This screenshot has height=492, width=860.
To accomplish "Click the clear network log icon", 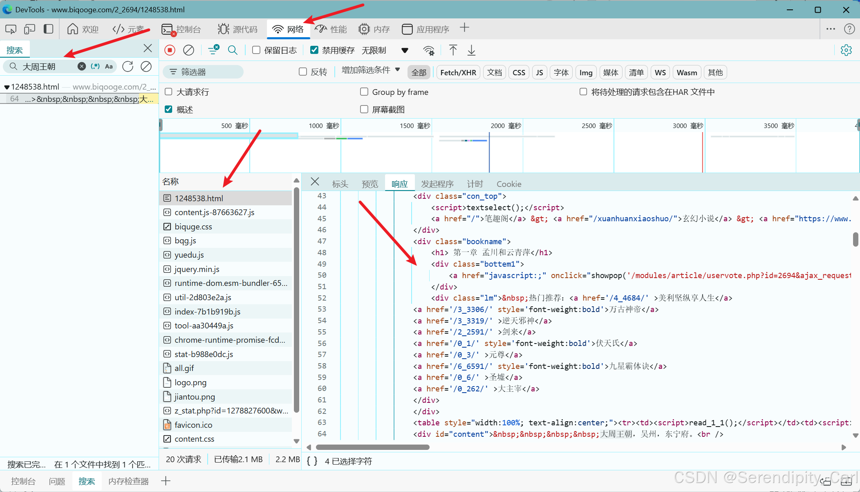I will click(x=188, y=50).
